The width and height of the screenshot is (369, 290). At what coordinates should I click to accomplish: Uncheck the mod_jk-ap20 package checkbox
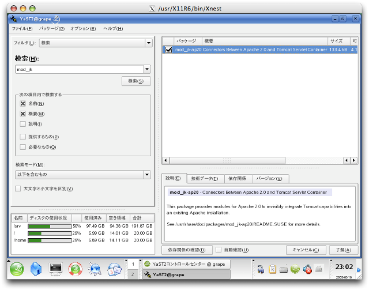click(x=168, y=50)
